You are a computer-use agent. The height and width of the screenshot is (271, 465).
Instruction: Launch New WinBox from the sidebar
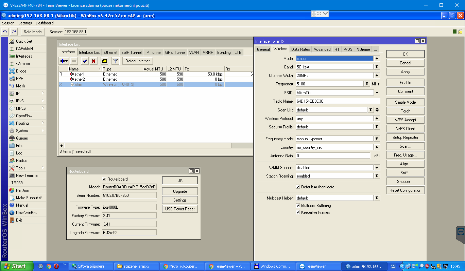point(27,213)
